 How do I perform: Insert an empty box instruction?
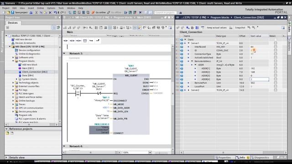(x=85, y=41)
